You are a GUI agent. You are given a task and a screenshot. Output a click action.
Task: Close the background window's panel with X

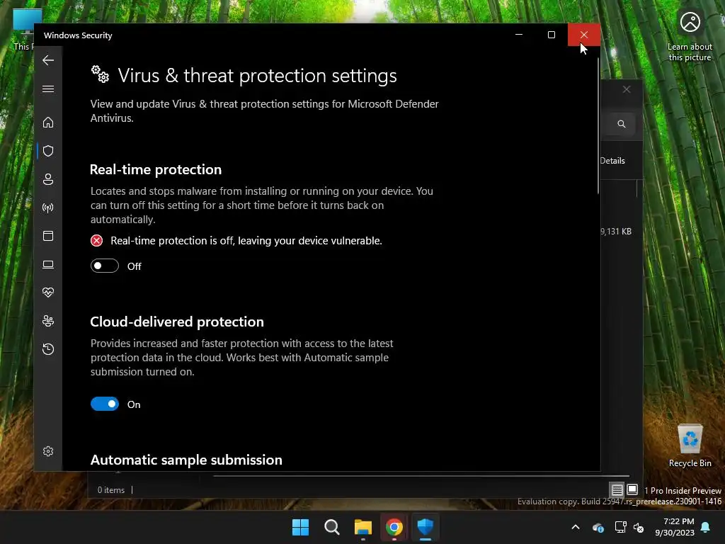pyautogui.click(x=627, y=89)
